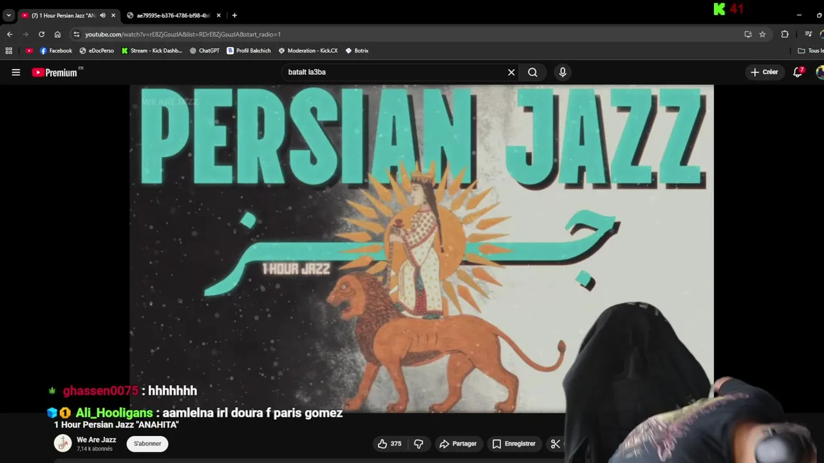
Task: Go back in browser history
Action: click(9, 34)
